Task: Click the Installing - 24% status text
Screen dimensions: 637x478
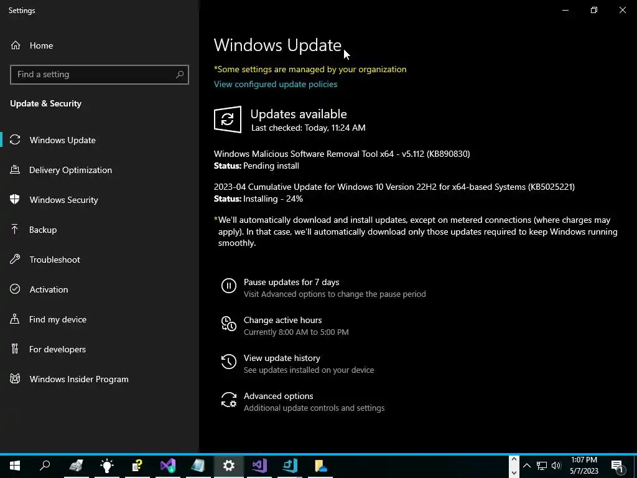Action: (273, 199)
